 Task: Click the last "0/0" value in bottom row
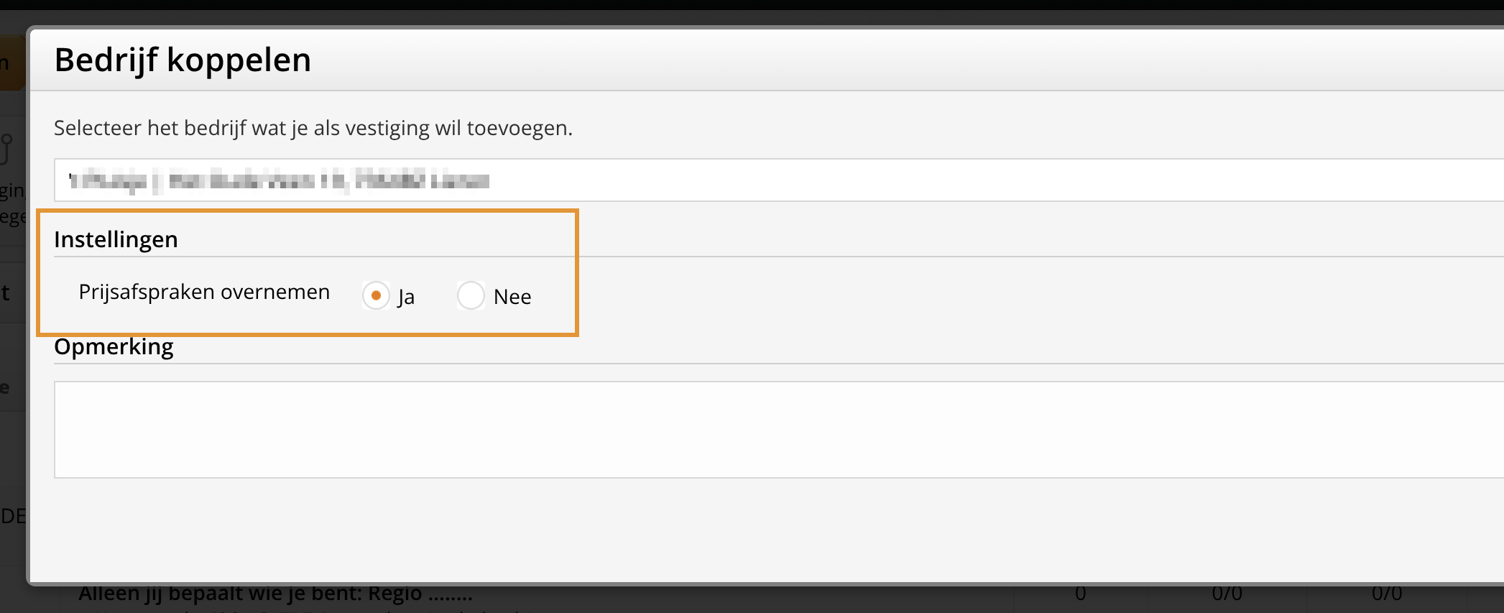point(1386,595)
